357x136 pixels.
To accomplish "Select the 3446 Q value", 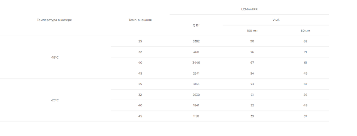I will point(196,63).
